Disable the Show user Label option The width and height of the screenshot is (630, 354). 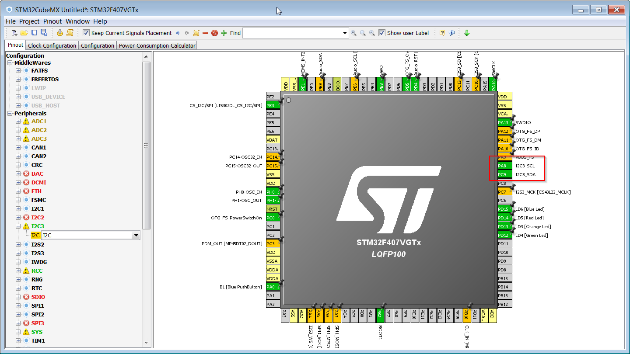point(382,32)
